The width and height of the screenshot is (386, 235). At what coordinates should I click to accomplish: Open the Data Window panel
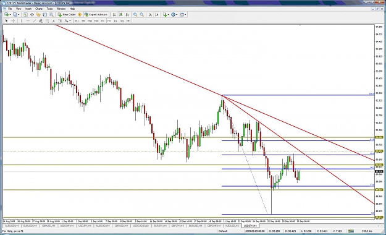click(32, 15)
